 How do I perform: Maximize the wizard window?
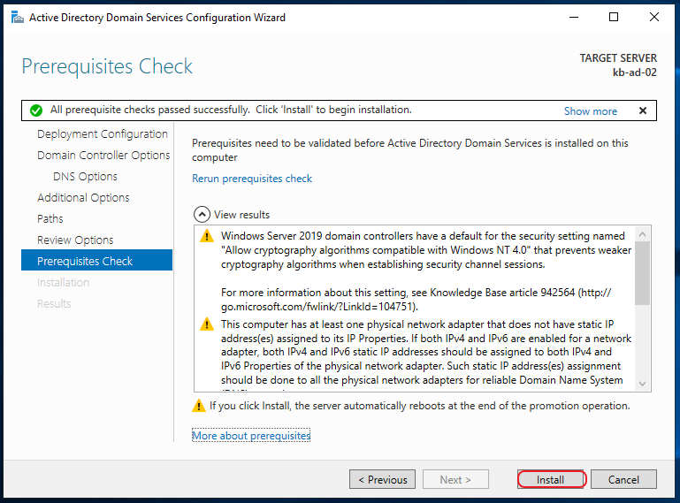[x=614, y=18]
